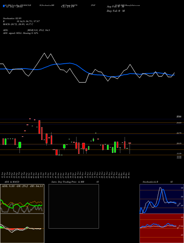The width and height of the screenshot is (184, 243).
Task: Click the 'CL: 21.19' close price
Action: tap(68, 7)
